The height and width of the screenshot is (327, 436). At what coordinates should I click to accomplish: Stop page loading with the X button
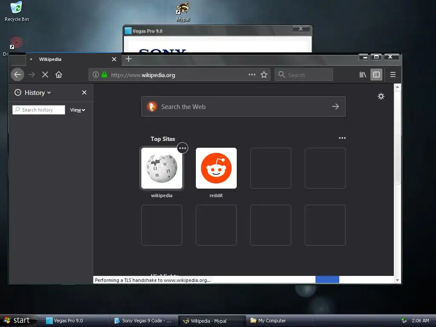pos(45,75)
